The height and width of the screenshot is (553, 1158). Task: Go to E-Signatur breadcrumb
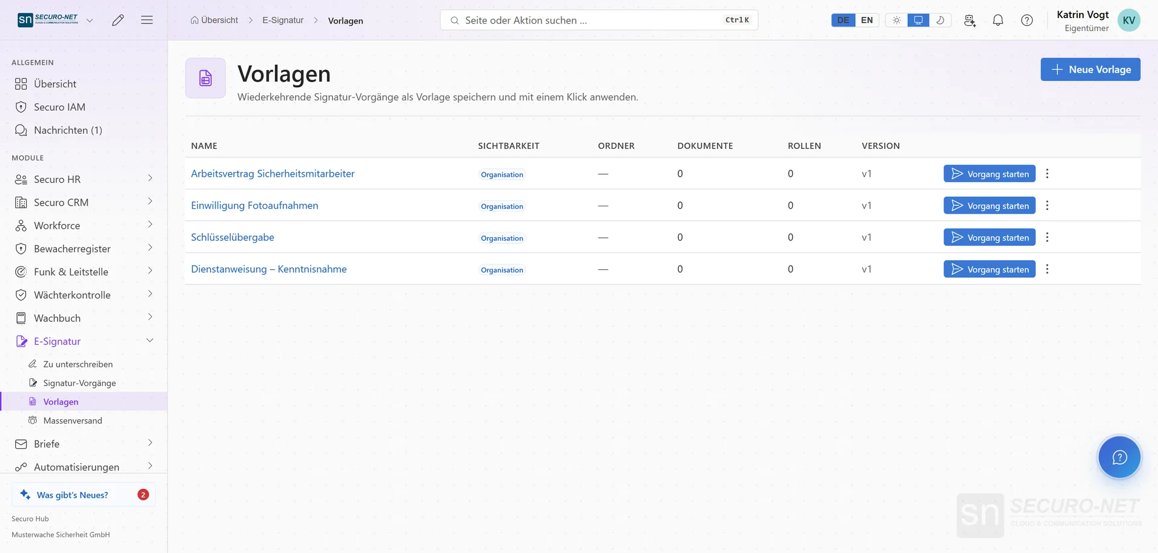[283, 20]
